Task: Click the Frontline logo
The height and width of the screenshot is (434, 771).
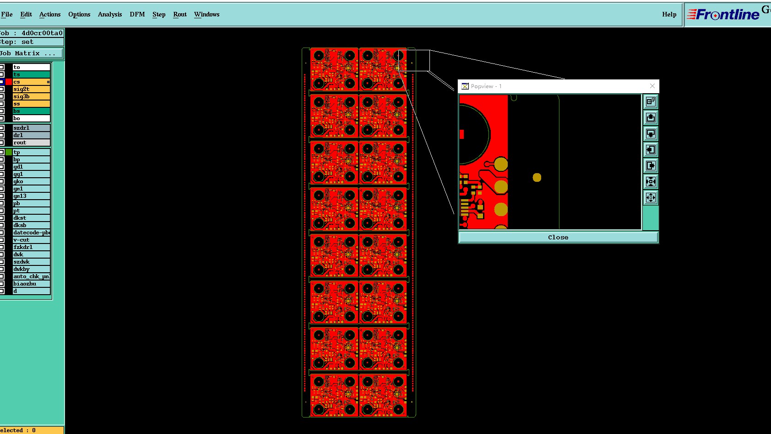Action: tap(723, 15)
